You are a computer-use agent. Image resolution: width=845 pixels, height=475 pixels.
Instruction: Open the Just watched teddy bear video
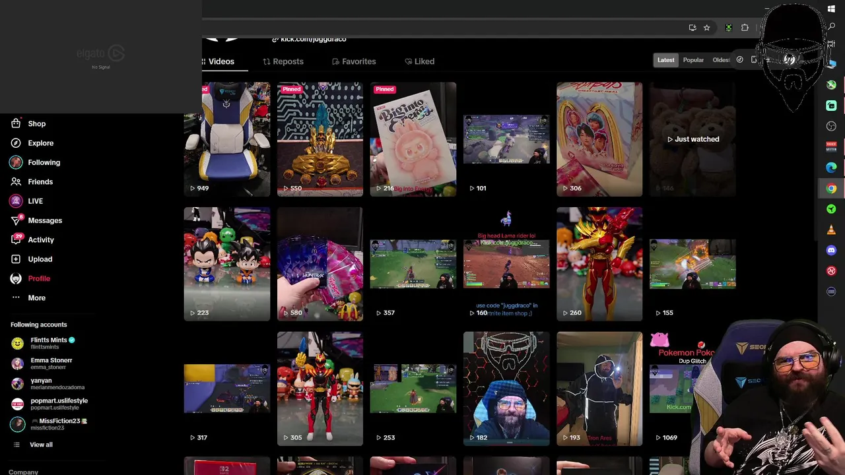pos(693,139)
